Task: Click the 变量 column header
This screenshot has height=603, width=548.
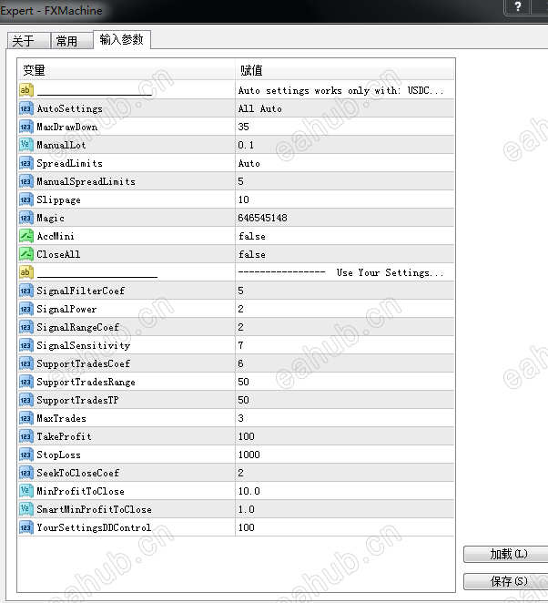Action: coord(126,70)
